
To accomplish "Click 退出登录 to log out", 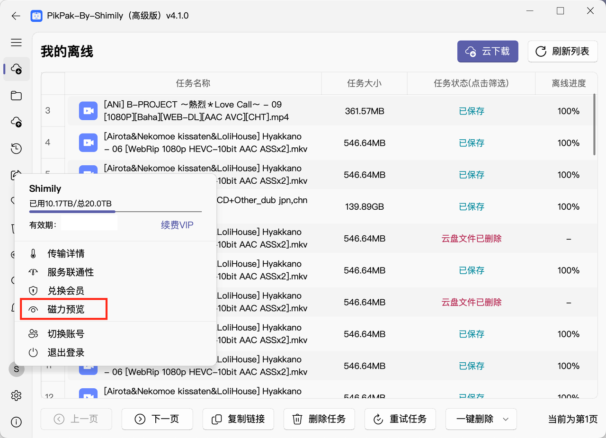I will pyautogui.click(x=66, y=353).
